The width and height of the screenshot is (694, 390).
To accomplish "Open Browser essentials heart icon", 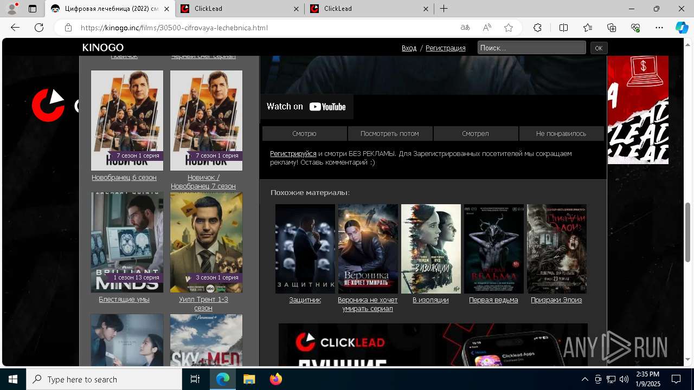I will click(635, 28).
